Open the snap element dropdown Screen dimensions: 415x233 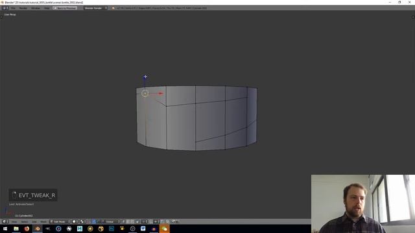pyautogui.click(x=156, y=221)
